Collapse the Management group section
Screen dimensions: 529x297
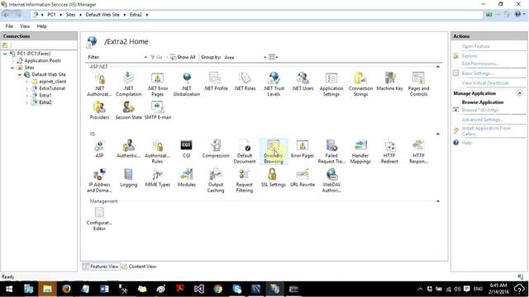click(438, 201)
